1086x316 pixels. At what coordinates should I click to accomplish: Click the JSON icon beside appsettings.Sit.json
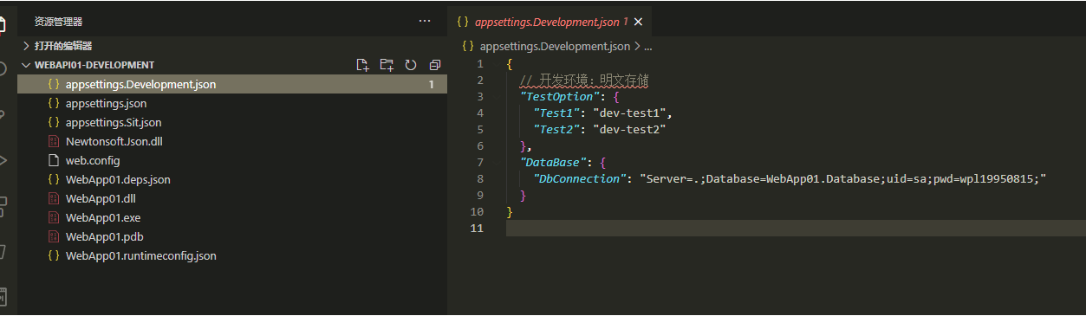[54, 123]
